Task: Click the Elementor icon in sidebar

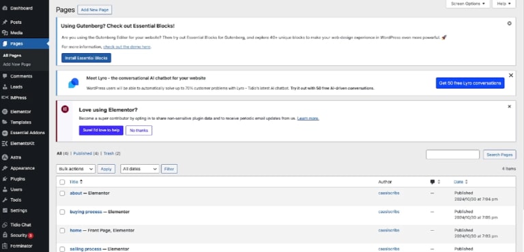Action: [5, 112]
